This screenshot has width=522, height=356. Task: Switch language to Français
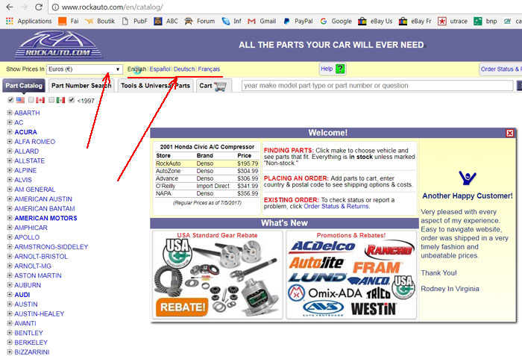[x=209, y=69]
